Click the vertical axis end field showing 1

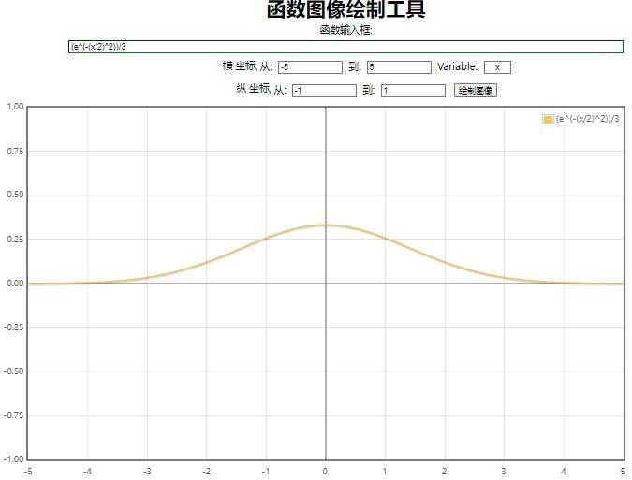point(413,91)
